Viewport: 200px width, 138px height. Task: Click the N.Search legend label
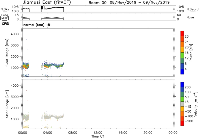(x=193, y=9)
